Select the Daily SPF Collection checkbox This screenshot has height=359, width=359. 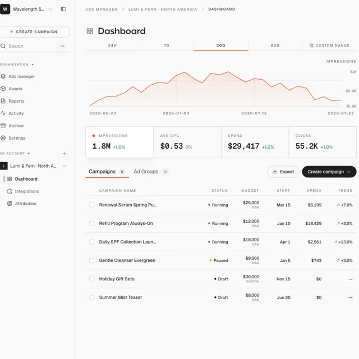91,242
